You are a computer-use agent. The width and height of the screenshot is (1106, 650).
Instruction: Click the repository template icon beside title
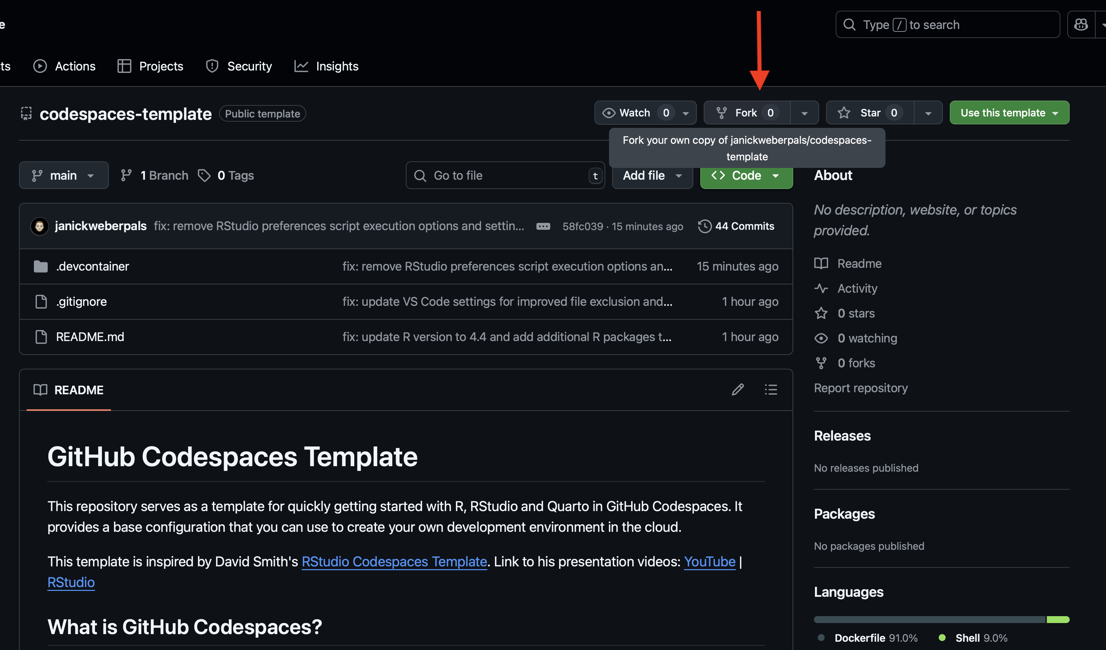(x=26, y=113)
